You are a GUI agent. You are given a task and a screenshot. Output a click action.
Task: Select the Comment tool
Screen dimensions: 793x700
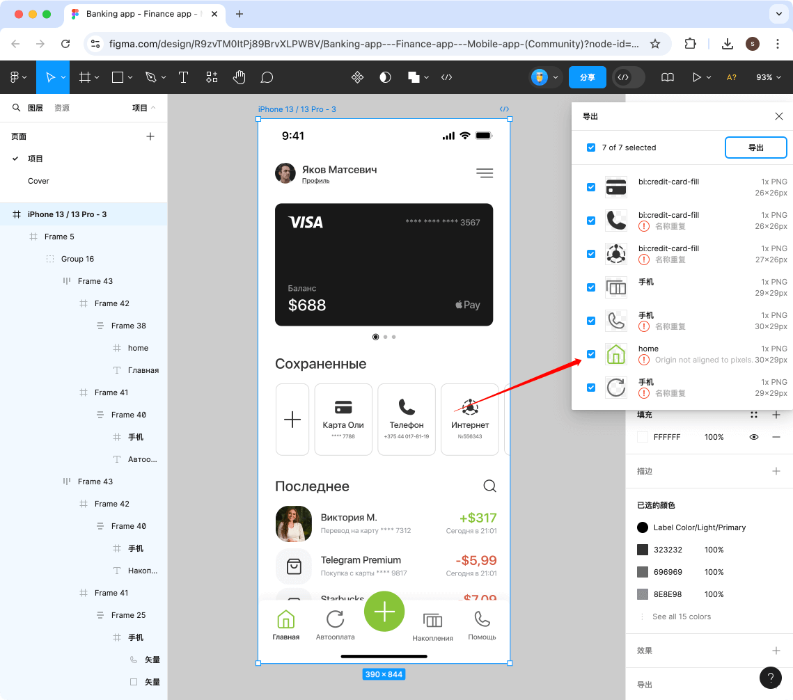[267, 77]
